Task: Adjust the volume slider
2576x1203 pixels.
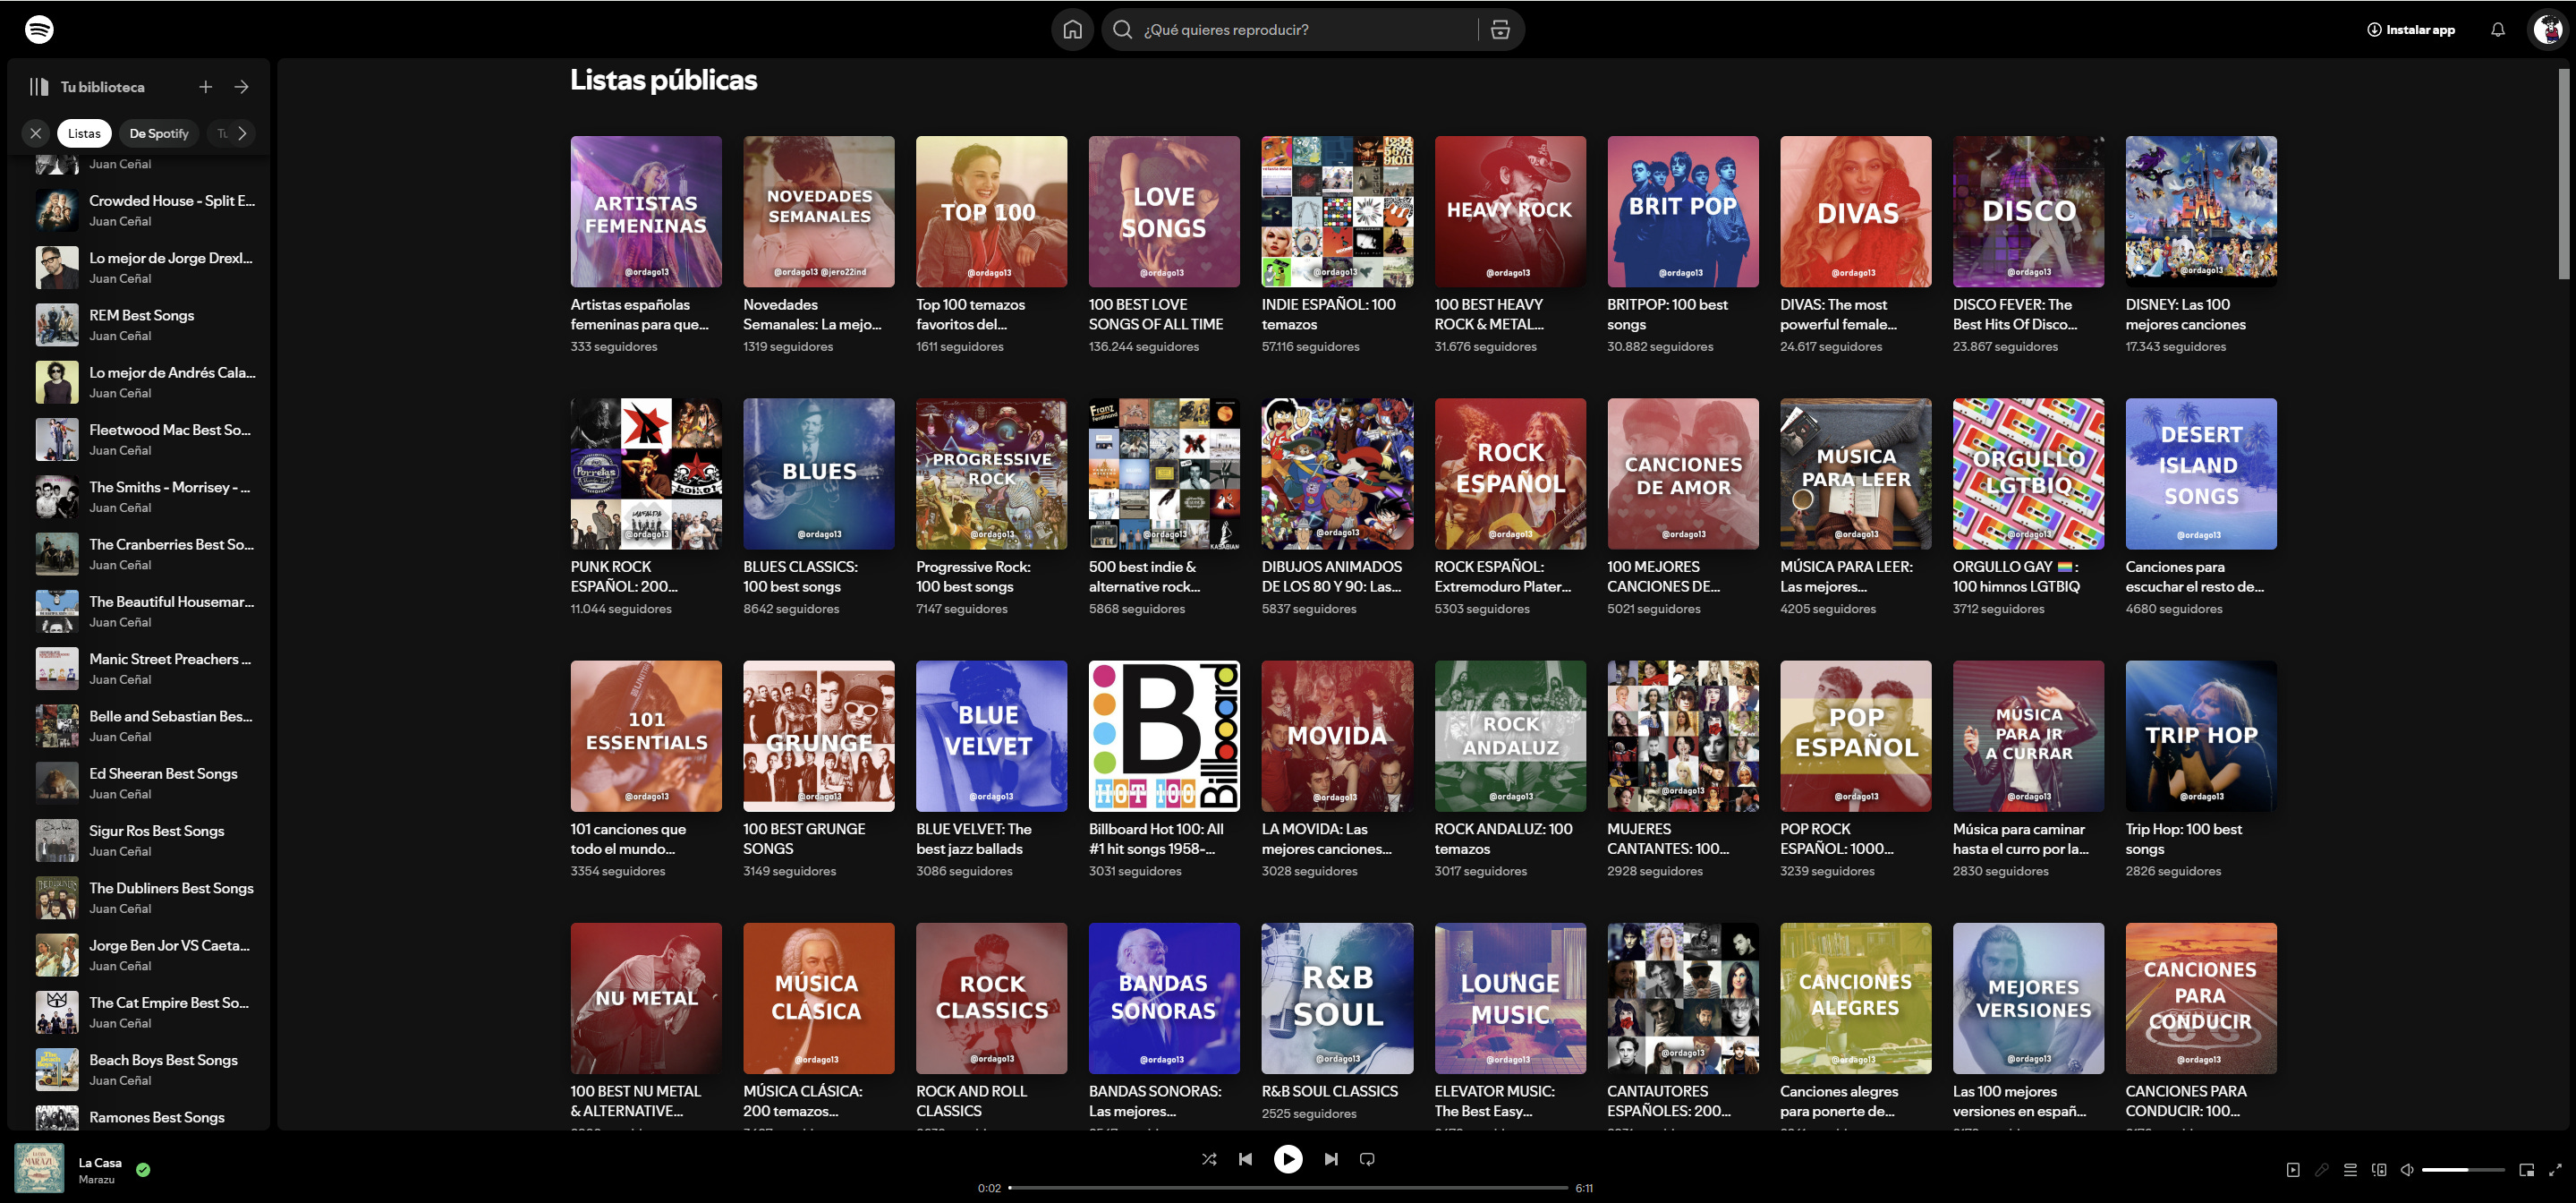Action: [2462, 1170]
